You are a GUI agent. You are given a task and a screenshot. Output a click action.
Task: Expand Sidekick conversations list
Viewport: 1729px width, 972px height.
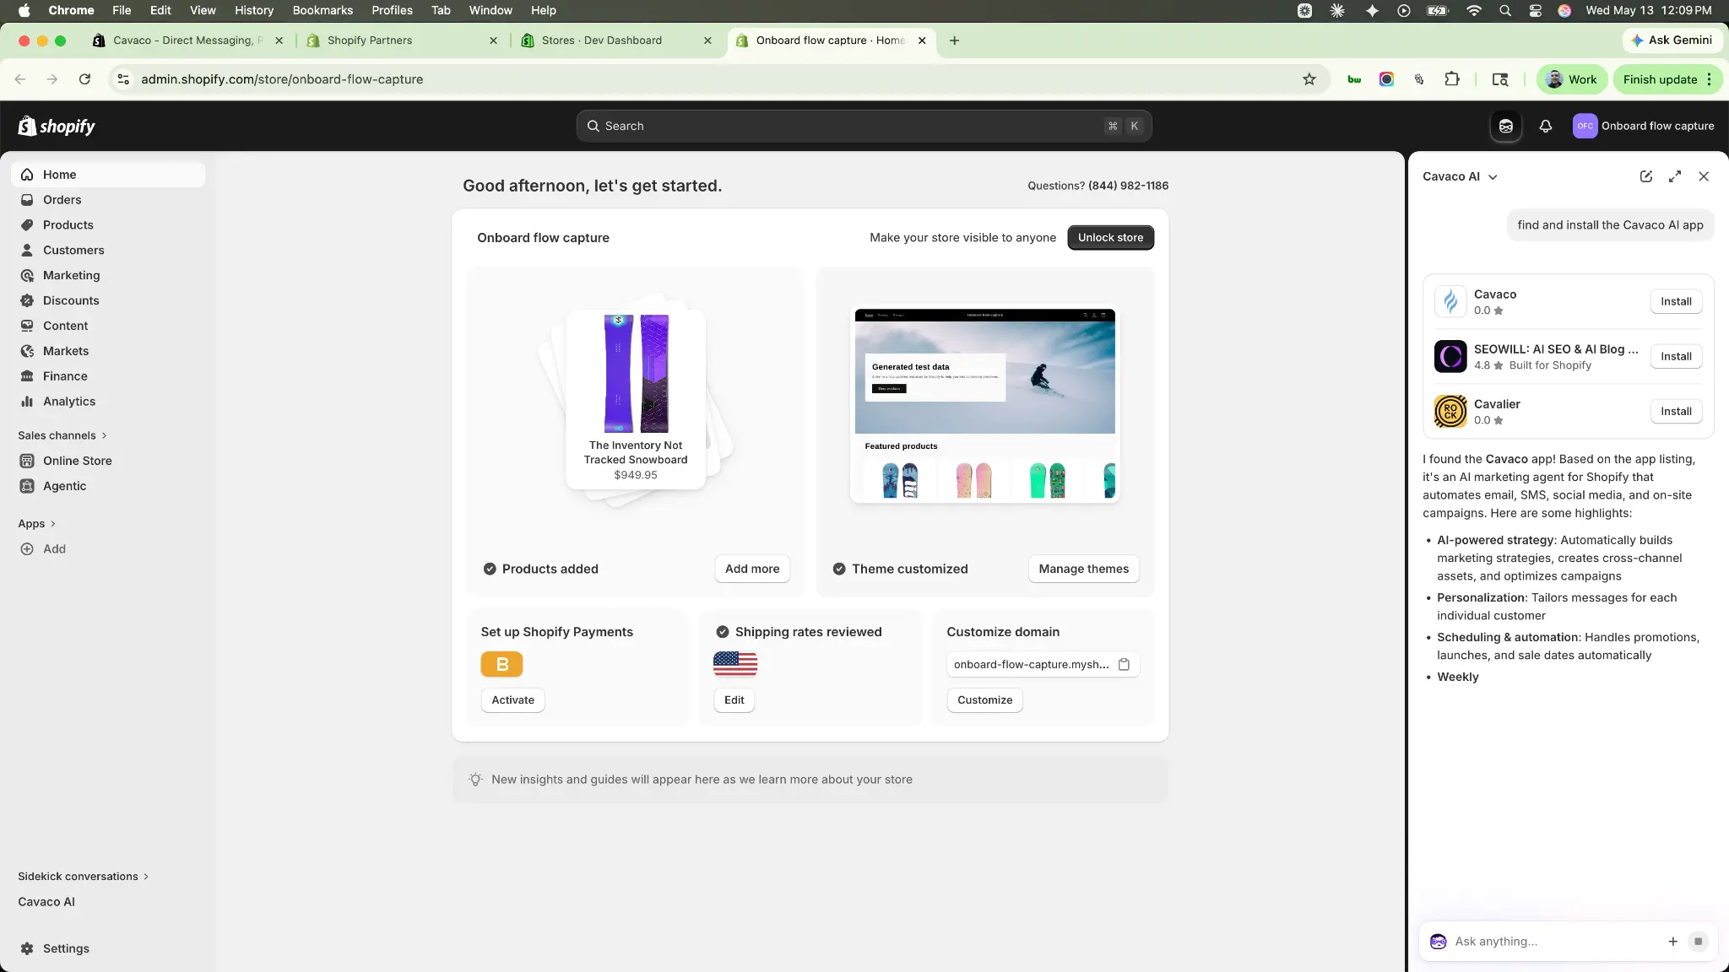pos(84,876)
